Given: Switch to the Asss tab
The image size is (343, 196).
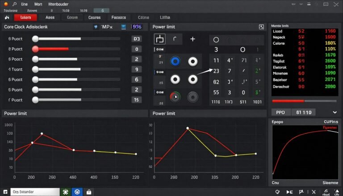Looking at the screenshot, I should coord(50,17).
